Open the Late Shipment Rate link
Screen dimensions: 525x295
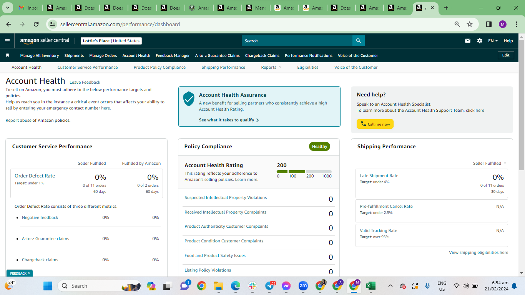(379, 176)
